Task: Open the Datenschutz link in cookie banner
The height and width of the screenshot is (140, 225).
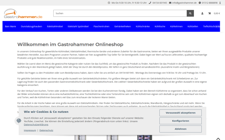Action: (x=46, y=130)
